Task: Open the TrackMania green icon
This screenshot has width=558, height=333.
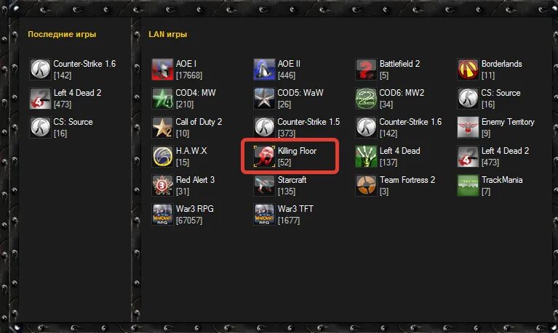Action: pos(468,185)
